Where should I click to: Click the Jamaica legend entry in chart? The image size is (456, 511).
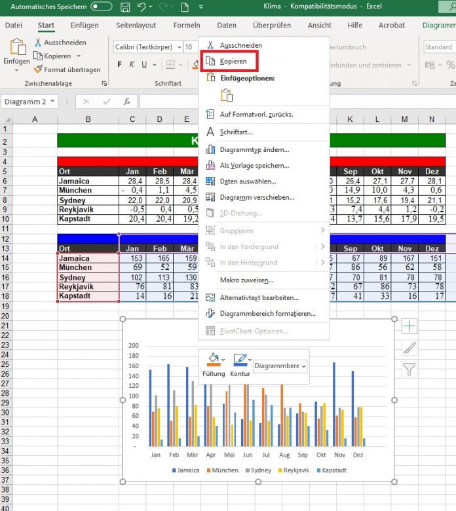(x=185, y=470)
